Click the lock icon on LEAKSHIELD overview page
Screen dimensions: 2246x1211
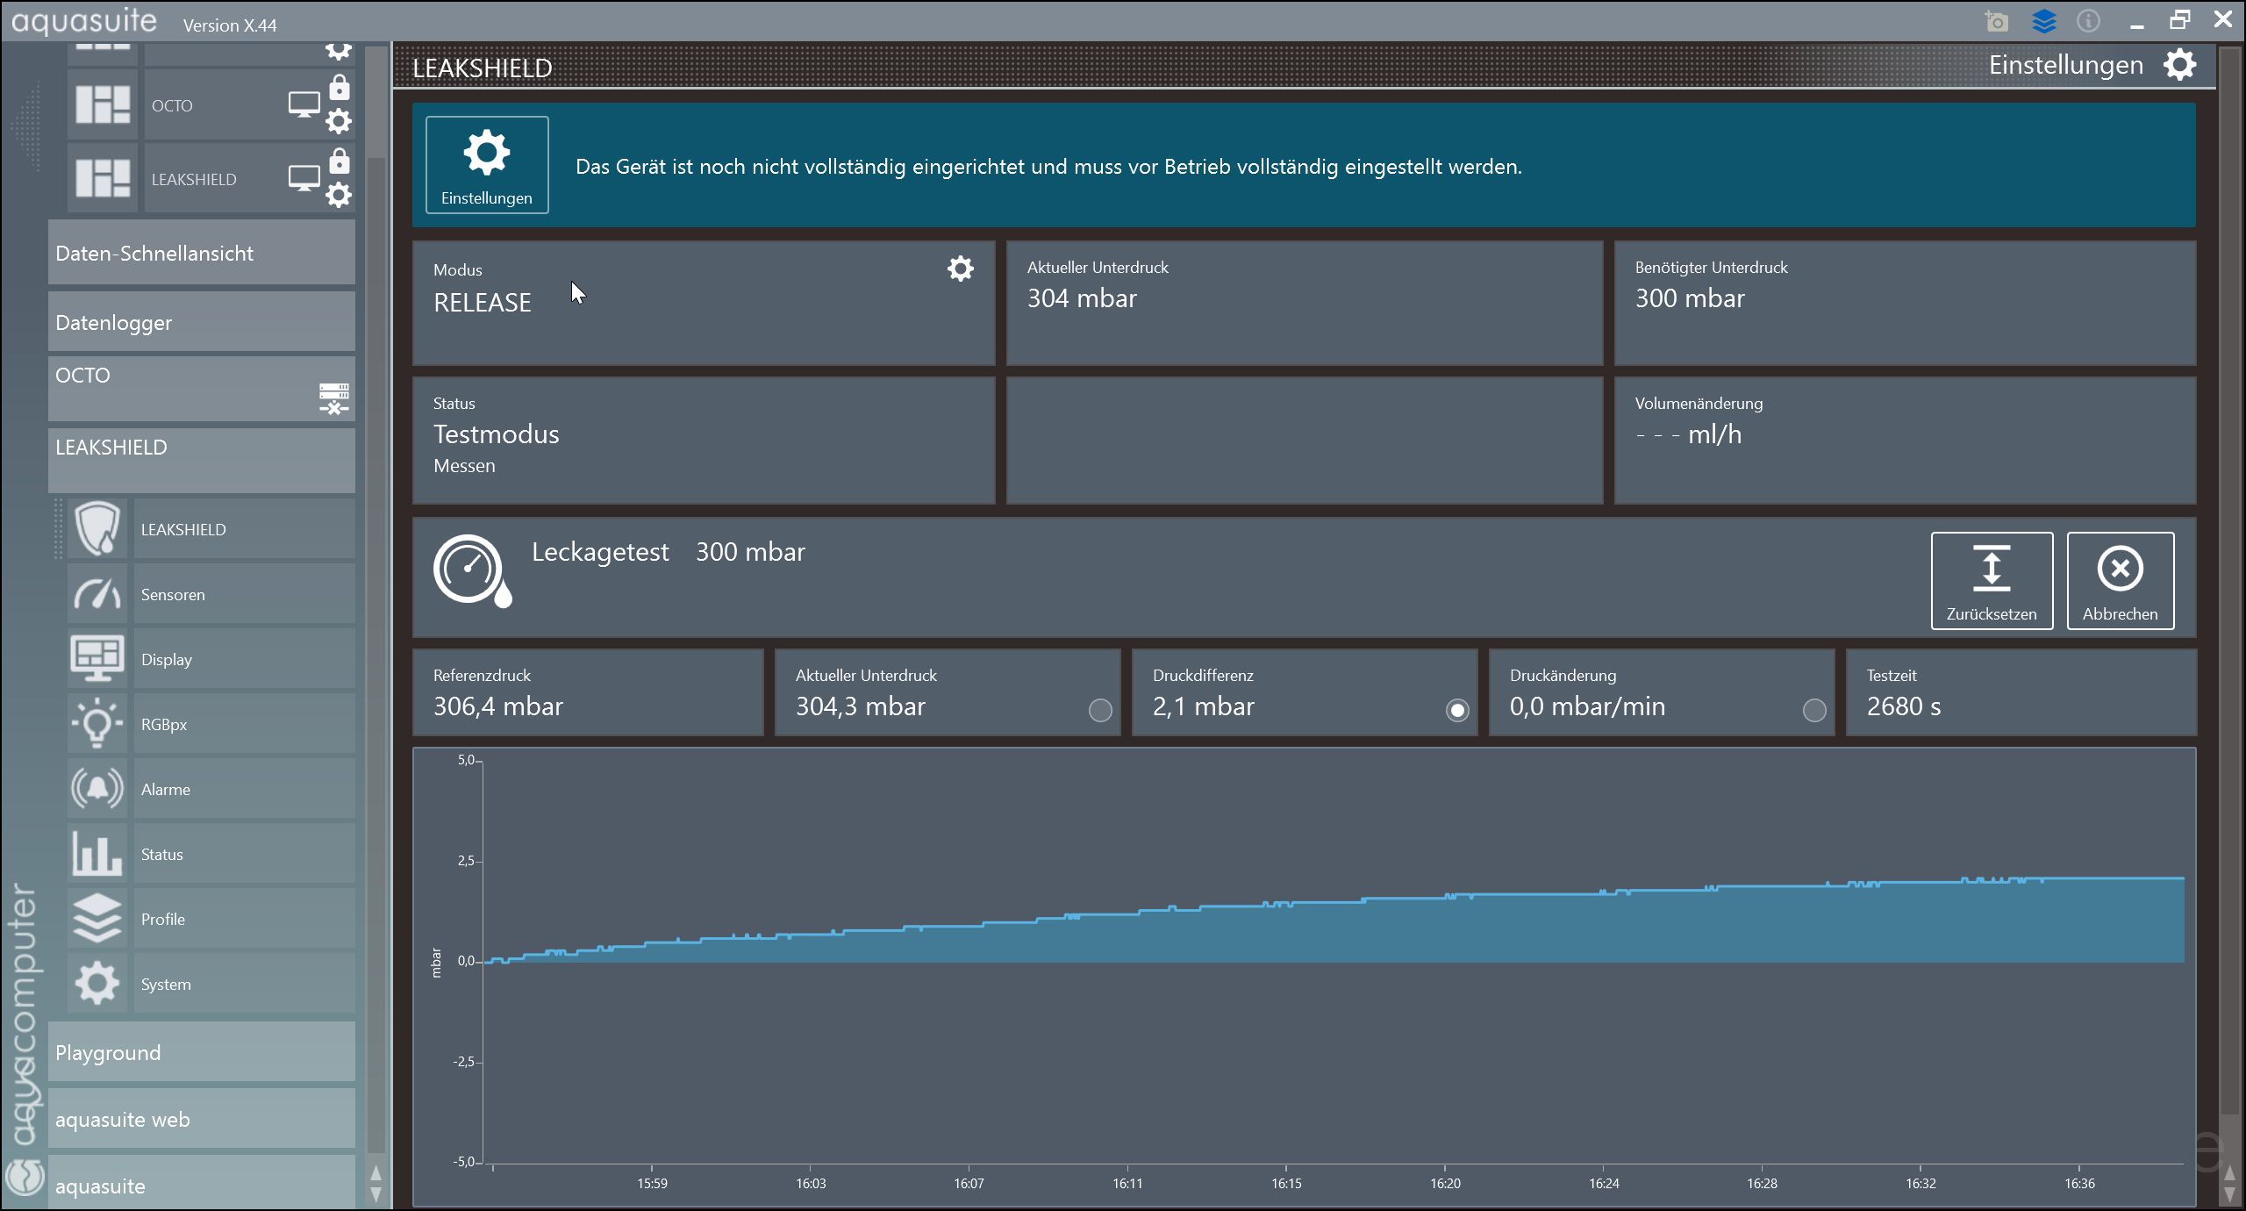[x=339, y=161]
